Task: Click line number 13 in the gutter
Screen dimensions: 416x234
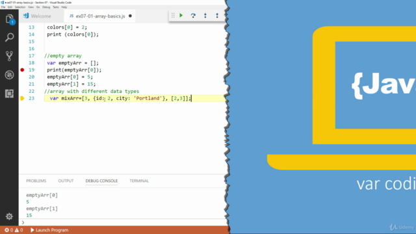Action: 31,27
